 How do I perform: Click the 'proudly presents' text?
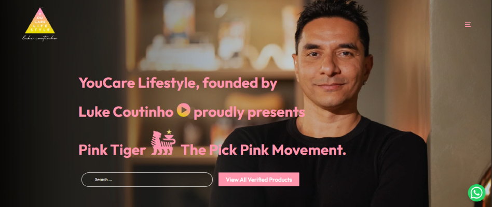click(x=249, y=113)
